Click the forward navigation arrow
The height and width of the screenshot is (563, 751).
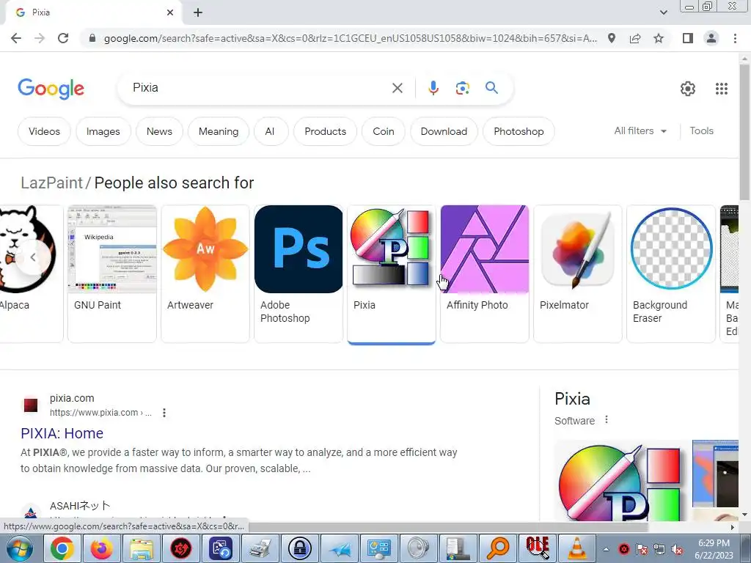pyautogui.click(x=40, y=38)
